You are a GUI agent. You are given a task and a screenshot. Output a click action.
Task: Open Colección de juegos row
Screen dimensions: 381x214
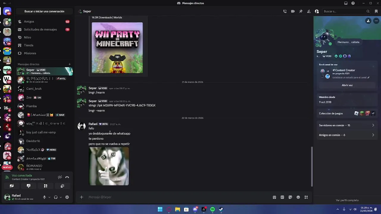point(347,113)
